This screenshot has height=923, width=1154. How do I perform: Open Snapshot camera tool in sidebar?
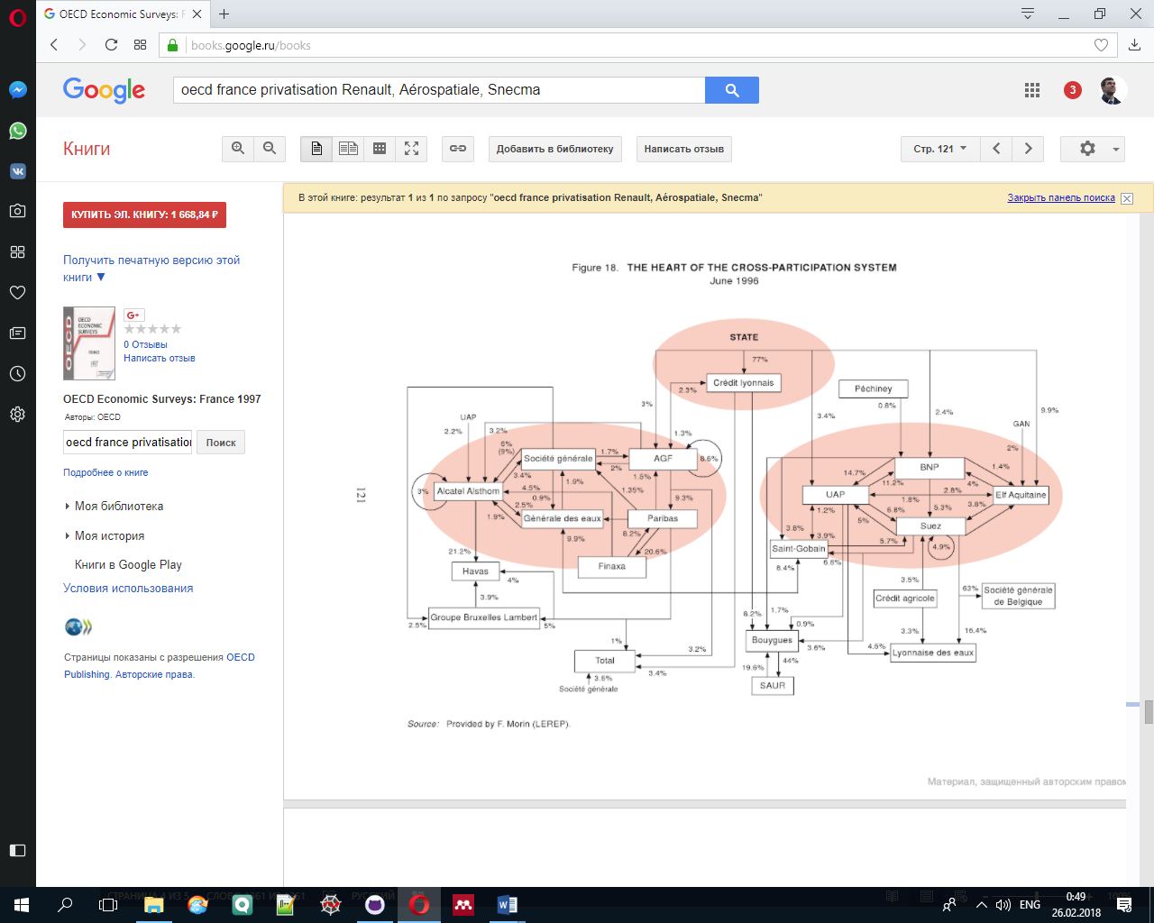tap(17, 211)
